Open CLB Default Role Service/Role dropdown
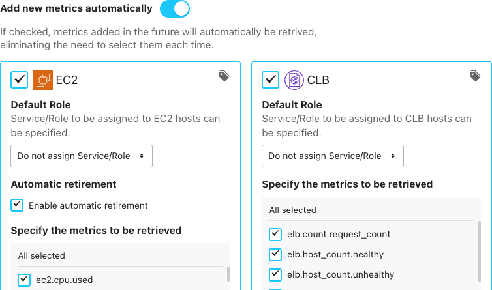 (x=333, y=156)
